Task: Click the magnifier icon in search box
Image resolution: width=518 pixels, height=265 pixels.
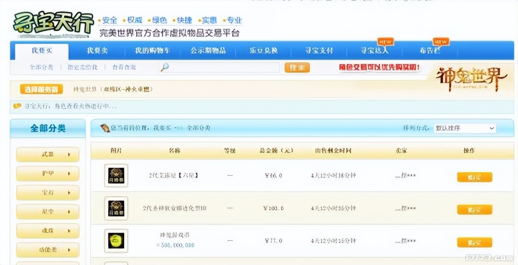Action: pos(164,67)
